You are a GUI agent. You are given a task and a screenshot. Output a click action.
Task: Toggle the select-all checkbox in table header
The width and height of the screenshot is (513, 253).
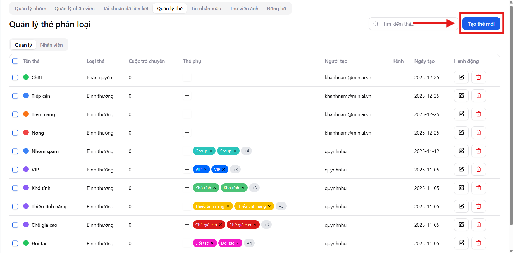[x=15, y=61]
